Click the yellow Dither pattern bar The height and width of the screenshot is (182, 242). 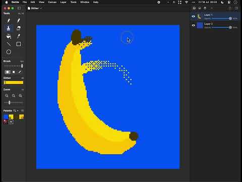[x=14, y=82]
